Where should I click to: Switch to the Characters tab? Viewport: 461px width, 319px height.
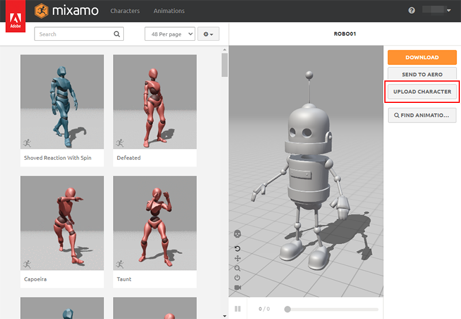125,11
